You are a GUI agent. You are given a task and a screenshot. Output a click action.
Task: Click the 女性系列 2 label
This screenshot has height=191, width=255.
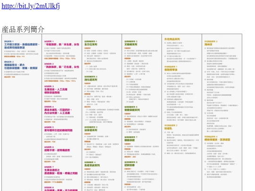pyautogui.click(x=49, y=64)
